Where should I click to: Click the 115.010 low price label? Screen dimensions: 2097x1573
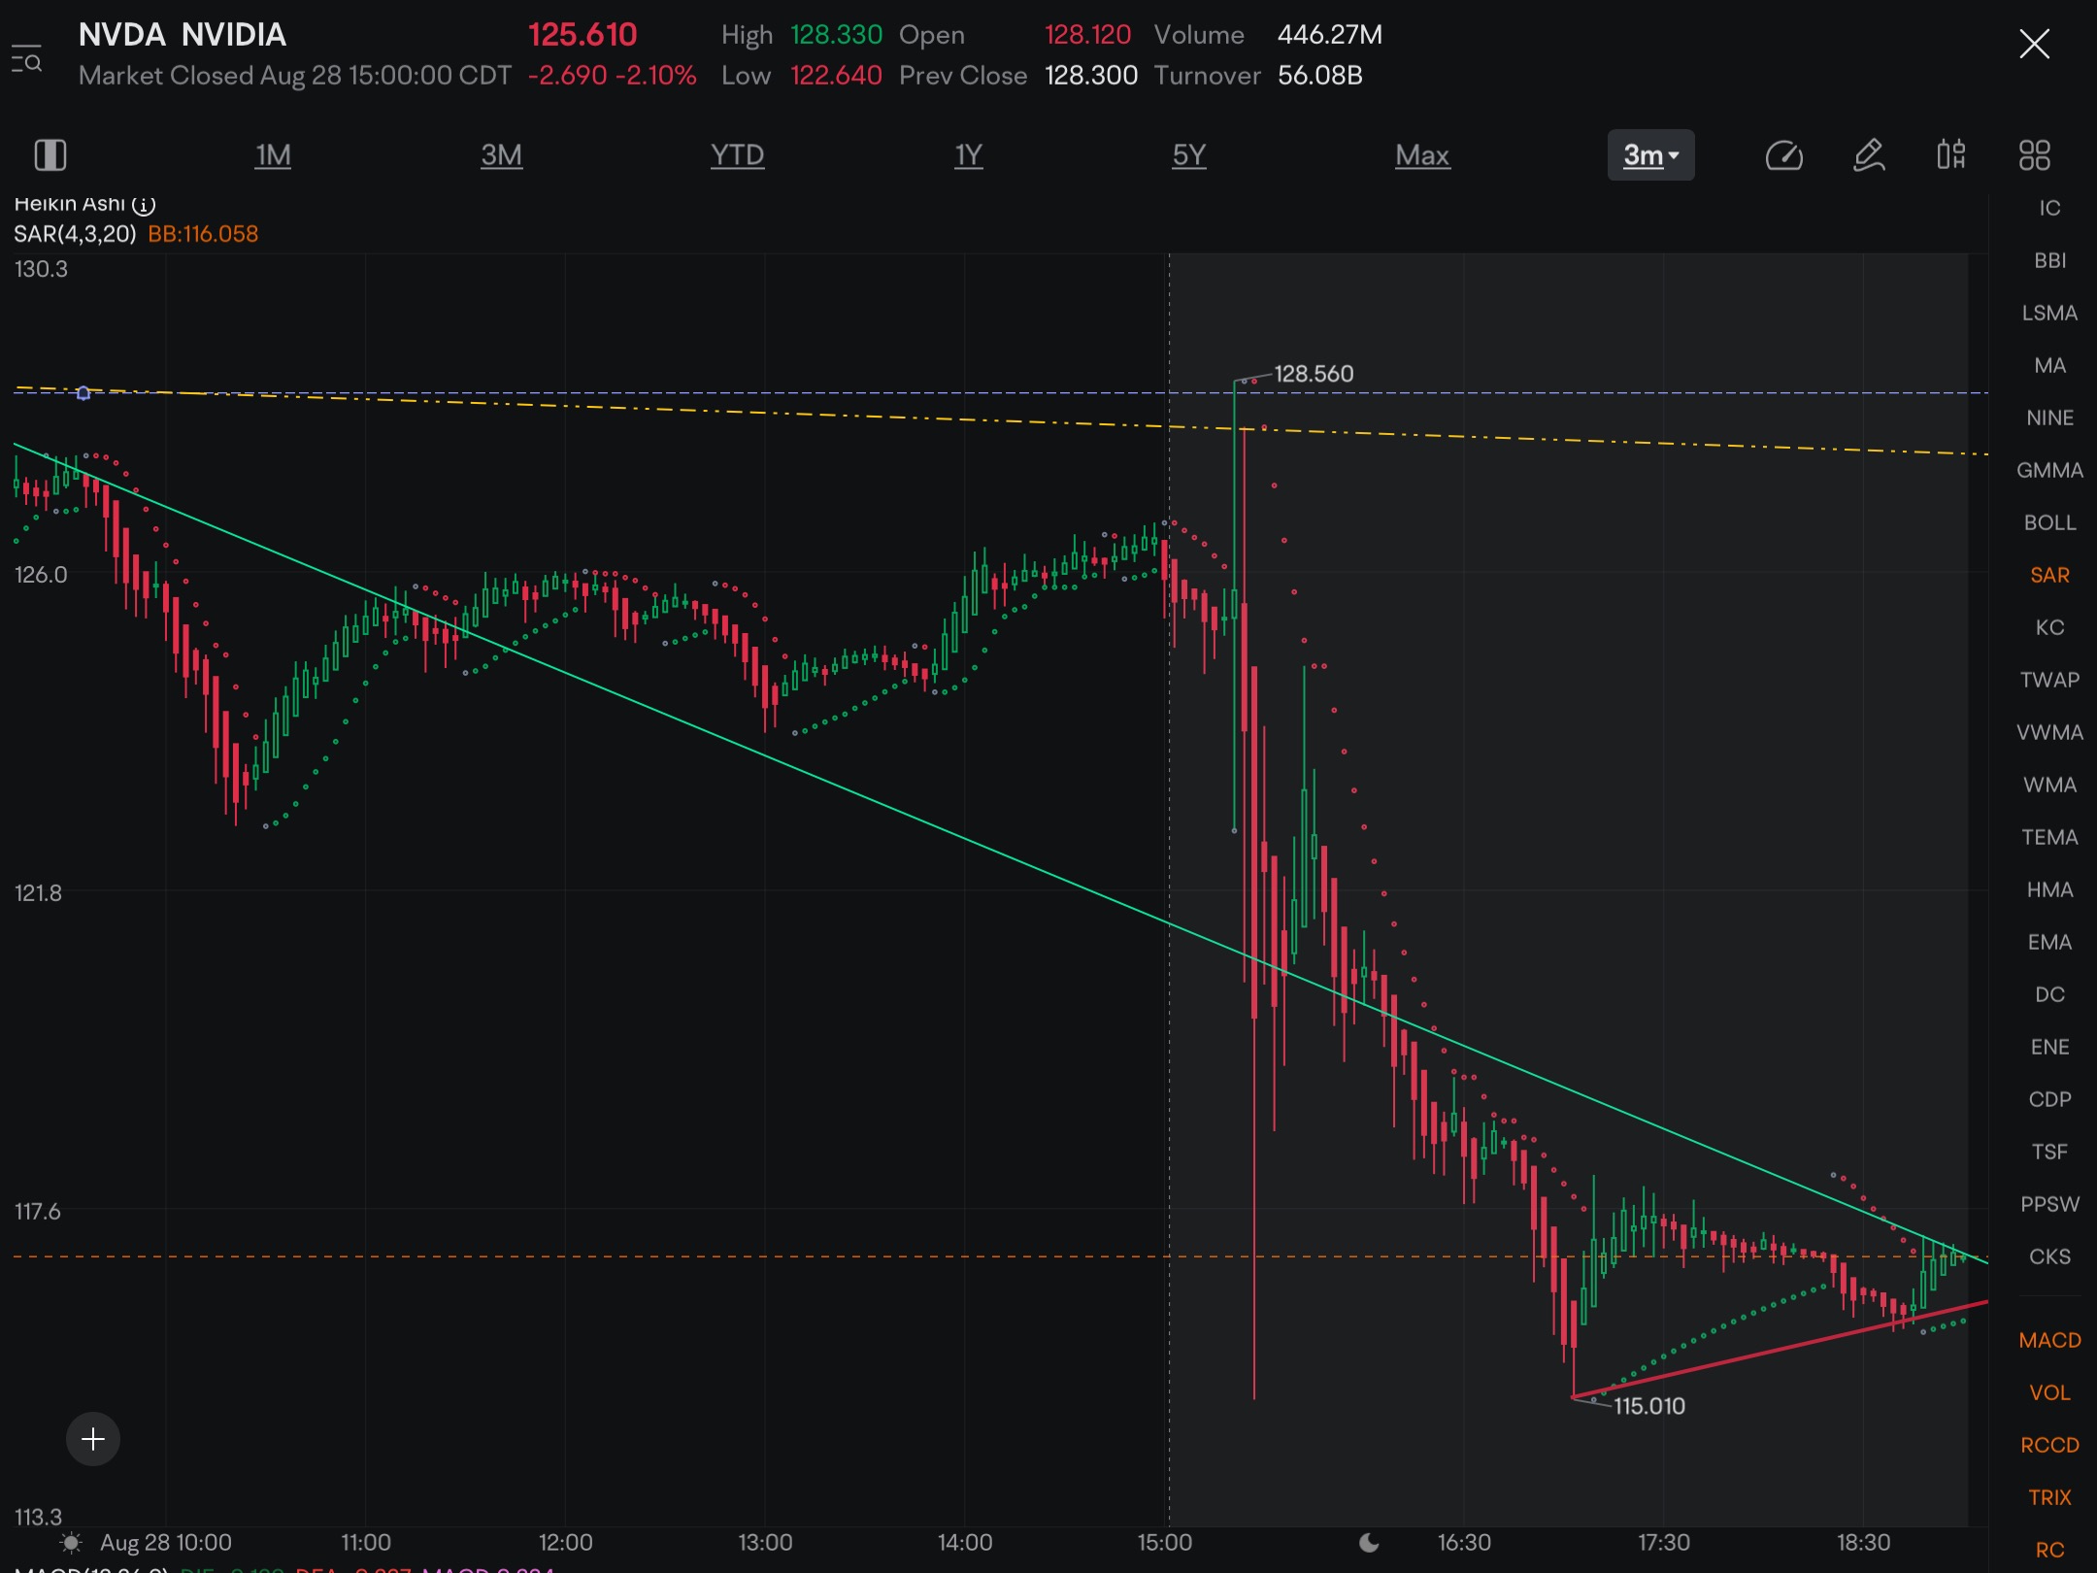[x=1649, y=1406]
